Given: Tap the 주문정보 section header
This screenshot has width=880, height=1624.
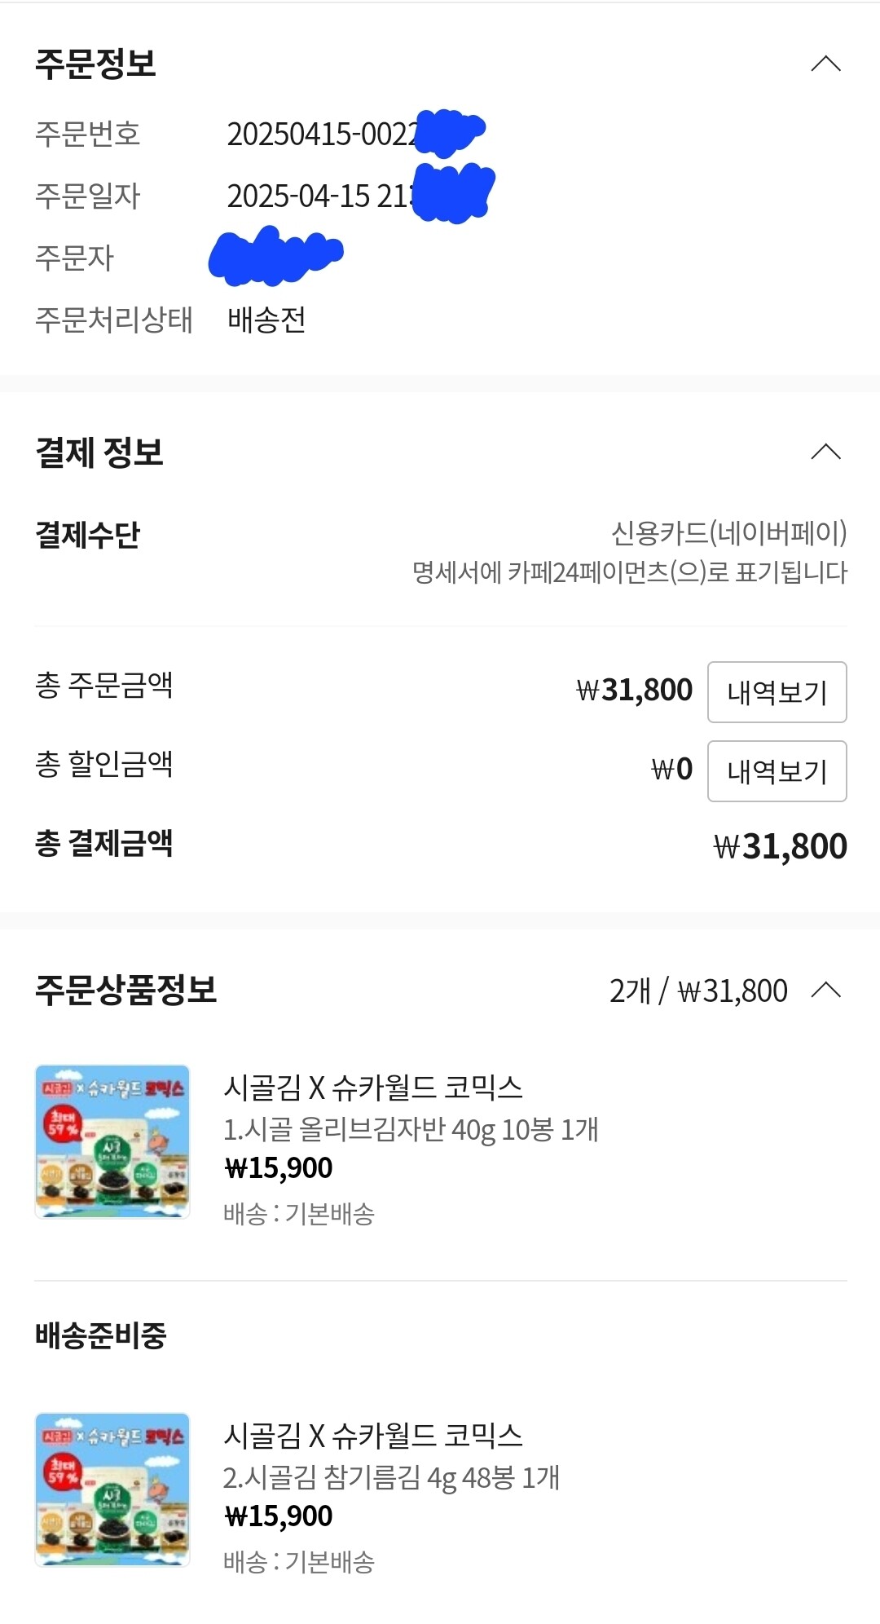Looking at the screenshot, I should (x=96, y=64).
